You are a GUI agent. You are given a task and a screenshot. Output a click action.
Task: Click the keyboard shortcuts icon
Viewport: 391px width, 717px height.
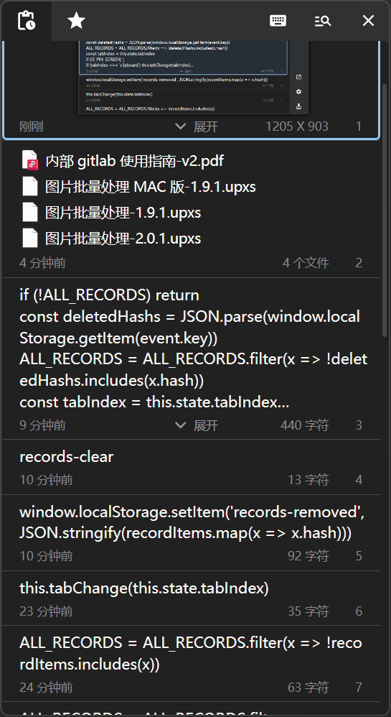click(x=278, y=21)
